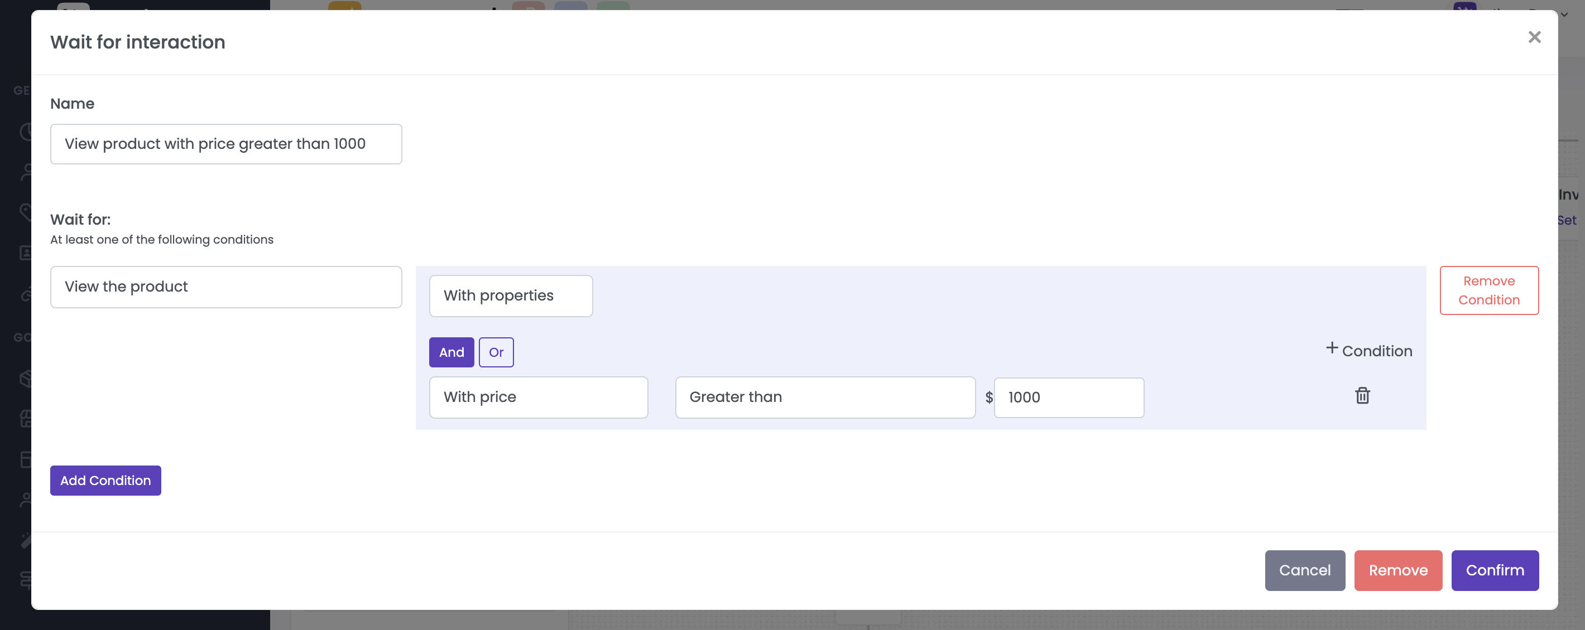Open the cube box sidebar icon

26,379
